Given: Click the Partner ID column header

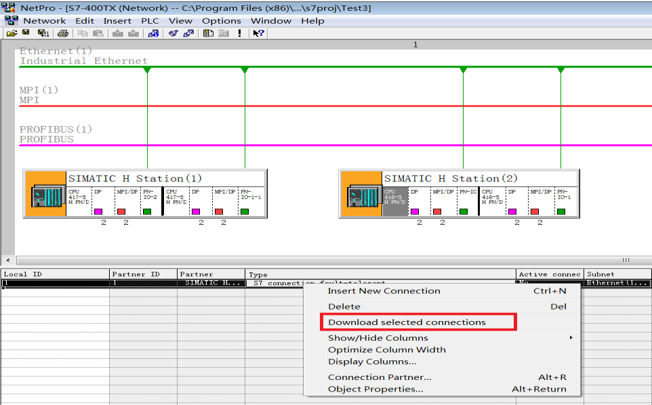Looking at the screenshot, I should pyautogui.click(x=144, y=274).
